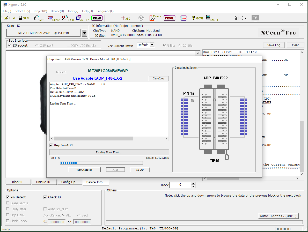Click the View Adapter button
The width and height of the screenshot is (308, 232).
(84, 170)
